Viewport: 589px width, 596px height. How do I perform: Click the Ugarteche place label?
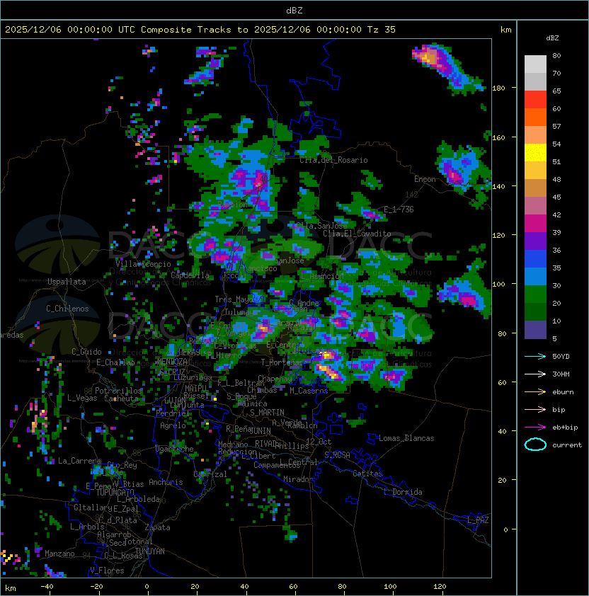point(174,449)
